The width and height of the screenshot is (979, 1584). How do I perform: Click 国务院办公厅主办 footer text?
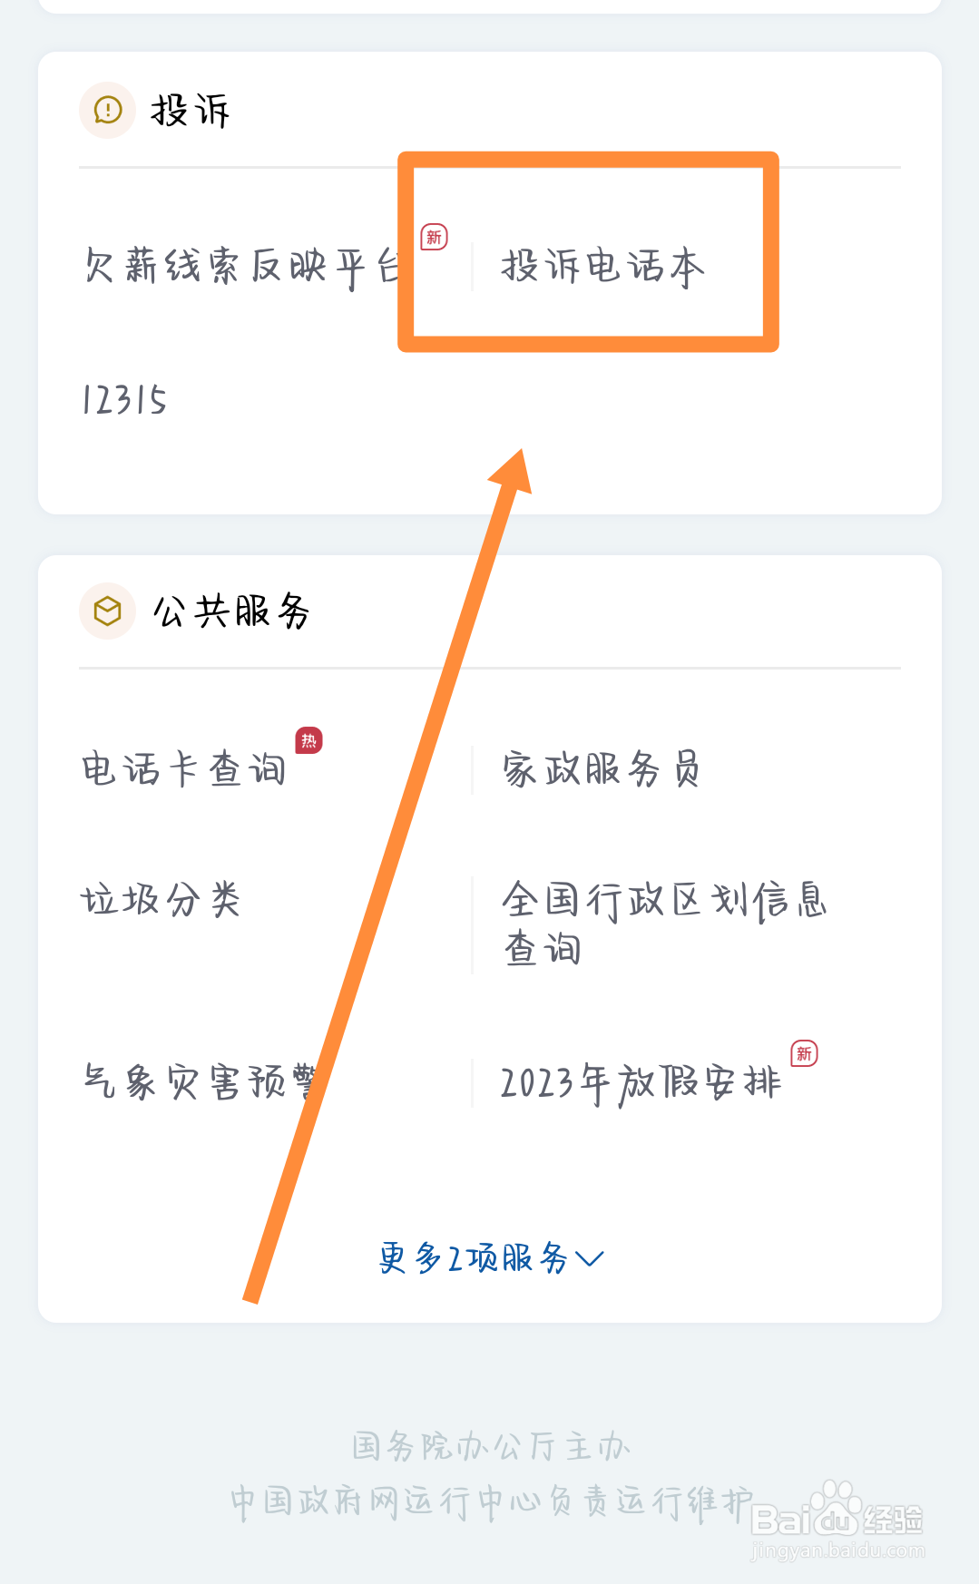click(490, 1446)
